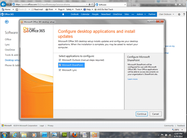Go to OneDrive in navigation bar

117,14
